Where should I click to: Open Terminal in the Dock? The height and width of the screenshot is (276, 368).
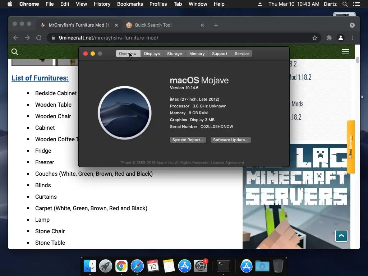224,266
